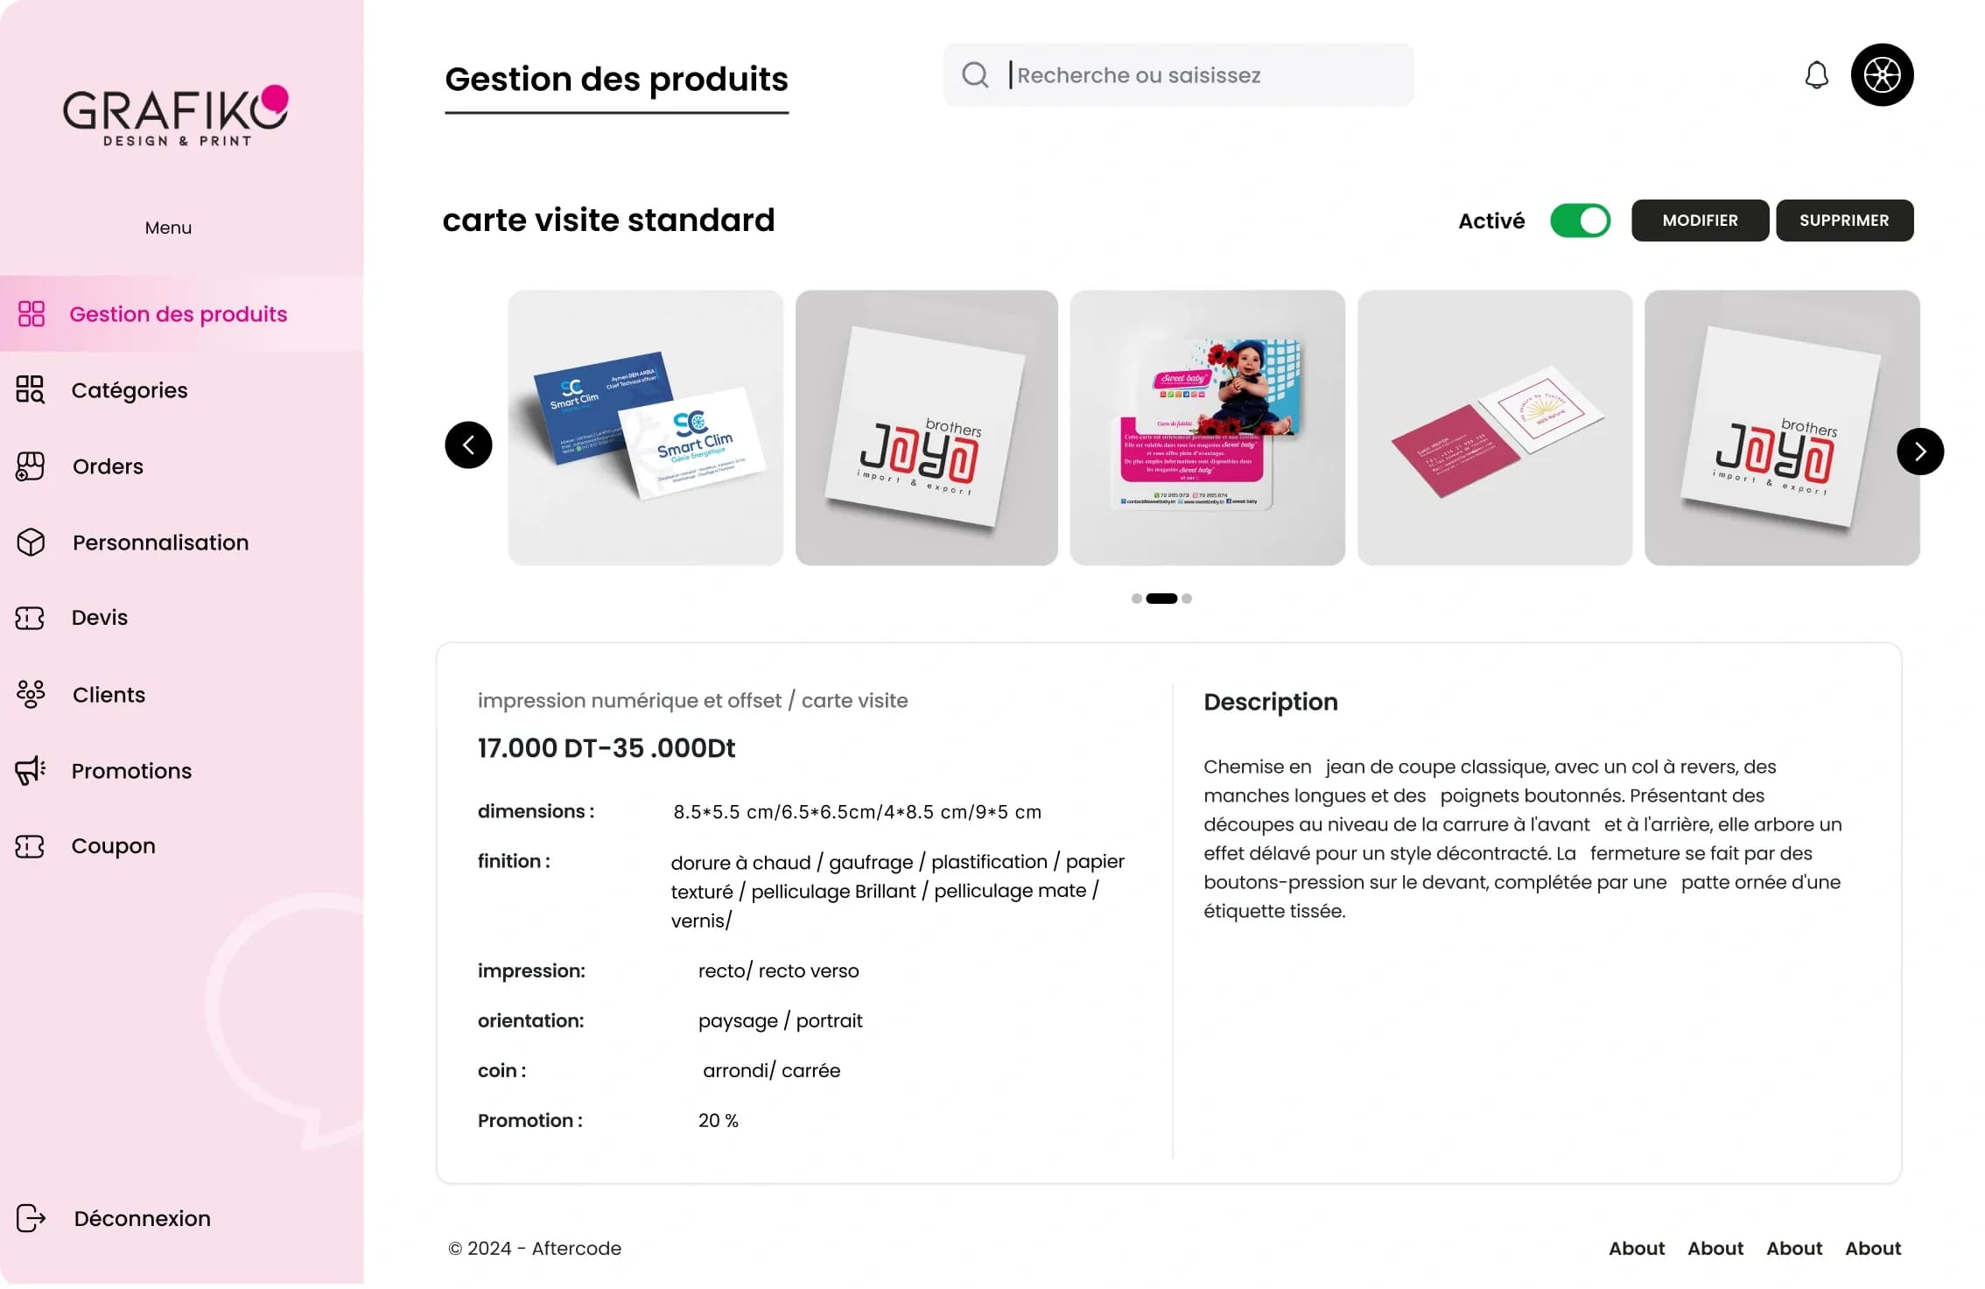The height and width of the screenshot is (1289, 1985).
Task: Jump to the first carousel page dot
Action: [1136, 599]
